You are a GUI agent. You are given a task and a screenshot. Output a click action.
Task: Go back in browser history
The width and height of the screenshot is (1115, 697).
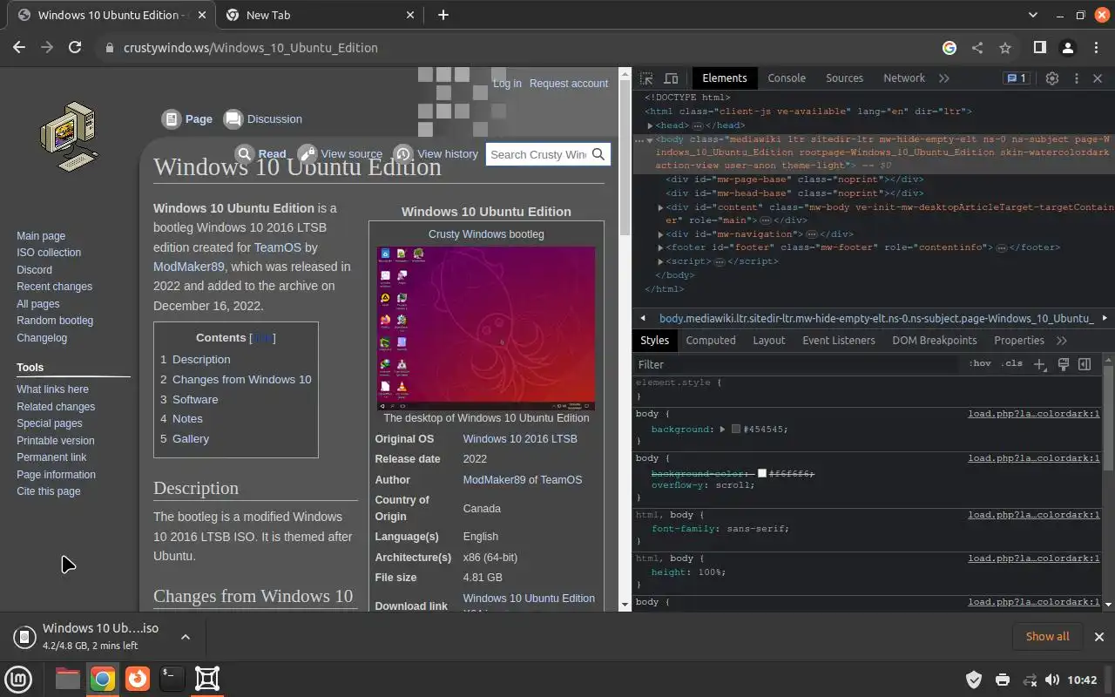(19, 48)
